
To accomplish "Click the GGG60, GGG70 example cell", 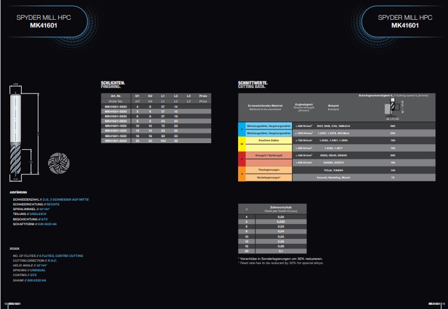I will click(333, 163).
